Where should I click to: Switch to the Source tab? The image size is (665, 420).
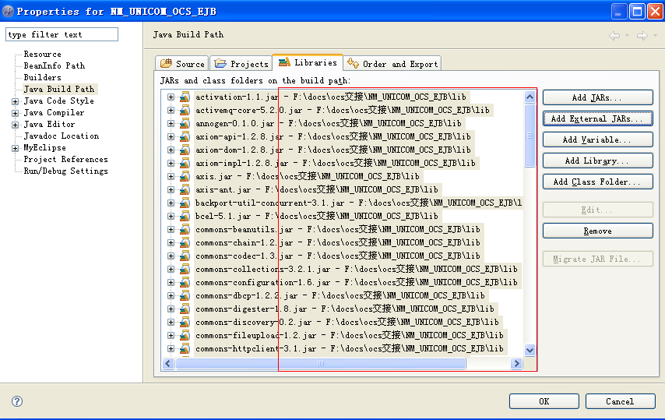point(182,64)
